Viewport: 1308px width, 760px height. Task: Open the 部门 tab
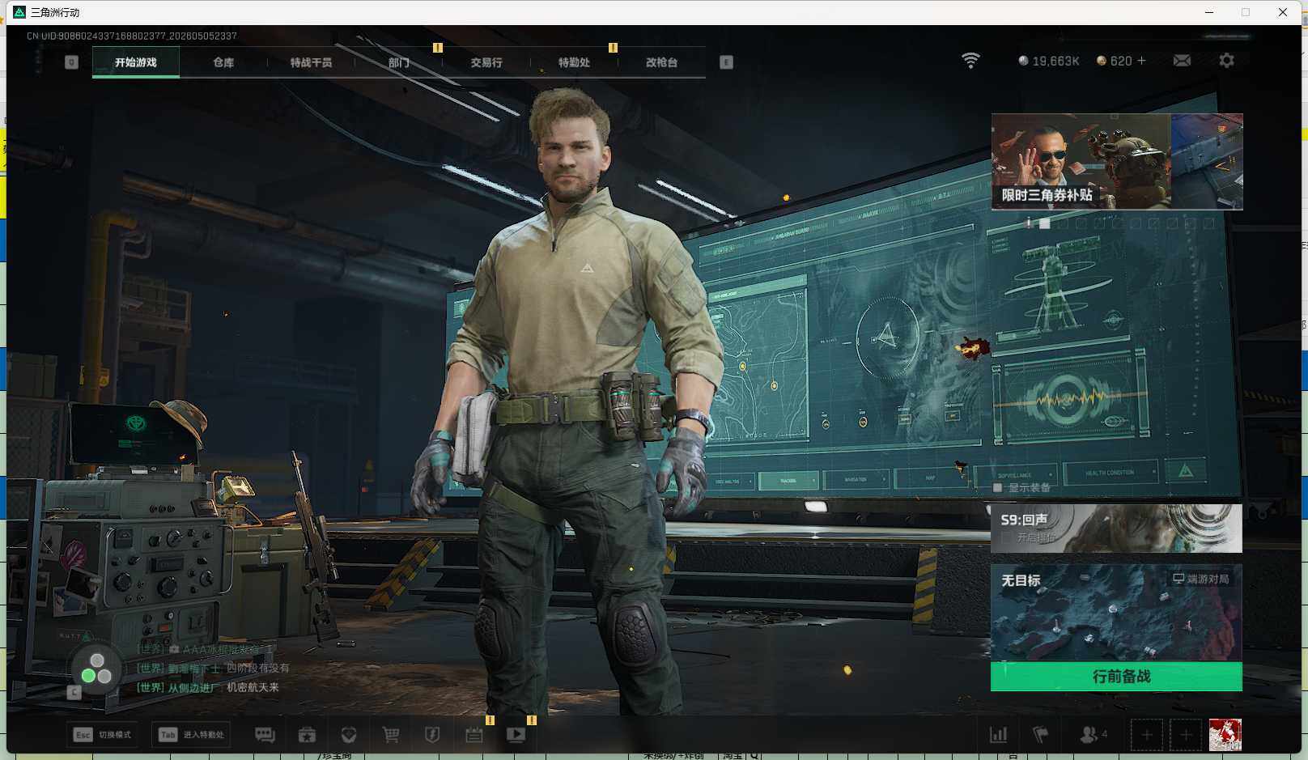coord(398,62)
